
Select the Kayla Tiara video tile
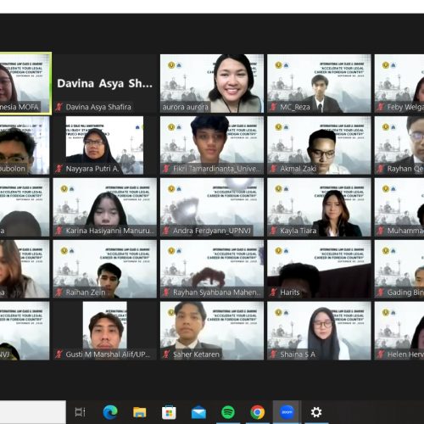(319, 207)
